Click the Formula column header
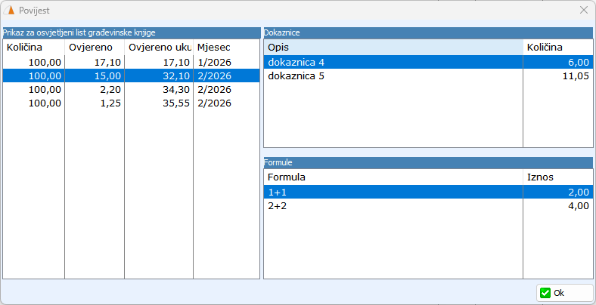 pyautogui.click(x=393, y=177)
